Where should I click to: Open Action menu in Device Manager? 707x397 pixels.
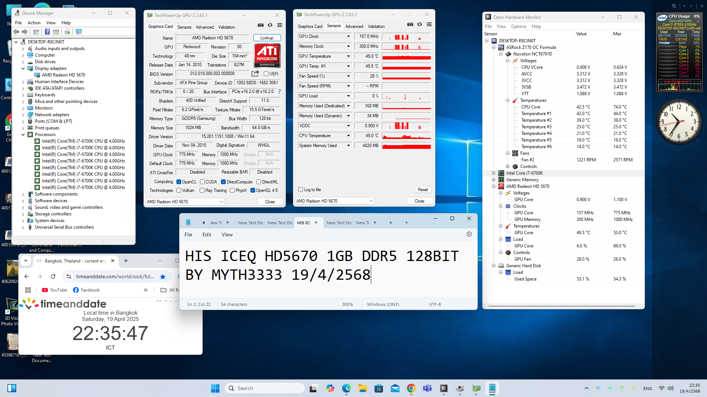pos(34,23)
